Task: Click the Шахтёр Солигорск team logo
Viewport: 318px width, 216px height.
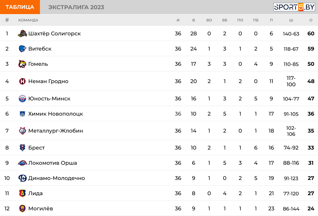Action: coord(22,34)
